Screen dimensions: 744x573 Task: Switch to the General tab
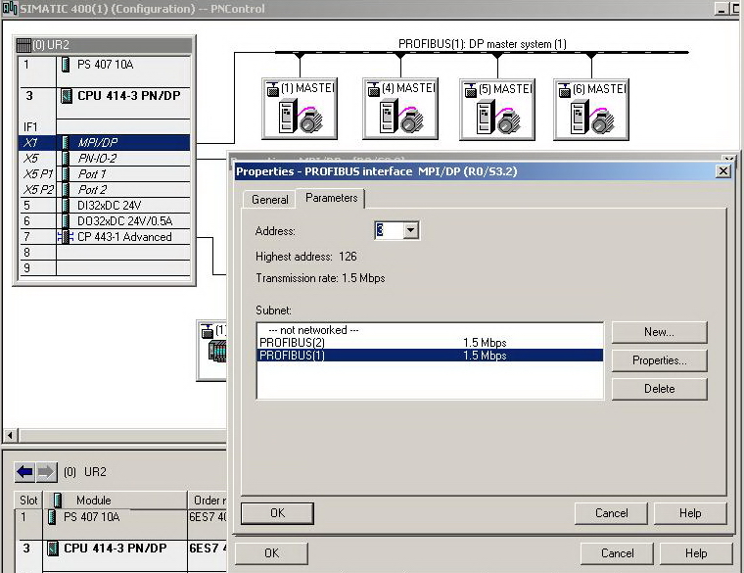(x=270, y=200)
